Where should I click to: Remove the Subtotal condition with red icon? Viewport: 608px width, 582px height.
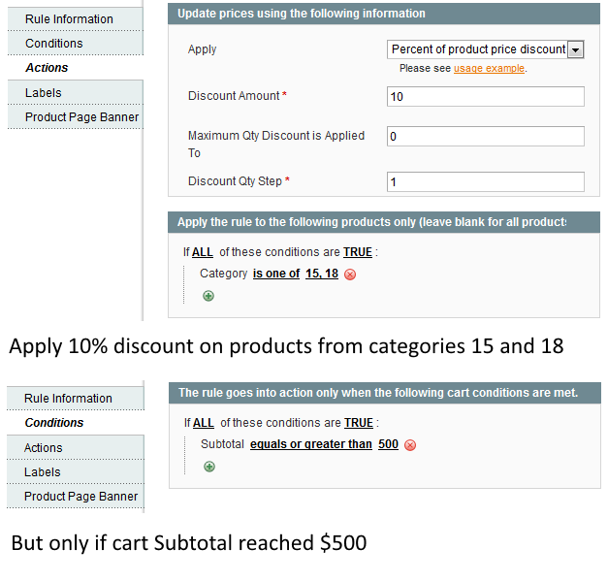[x=410, y=445]
